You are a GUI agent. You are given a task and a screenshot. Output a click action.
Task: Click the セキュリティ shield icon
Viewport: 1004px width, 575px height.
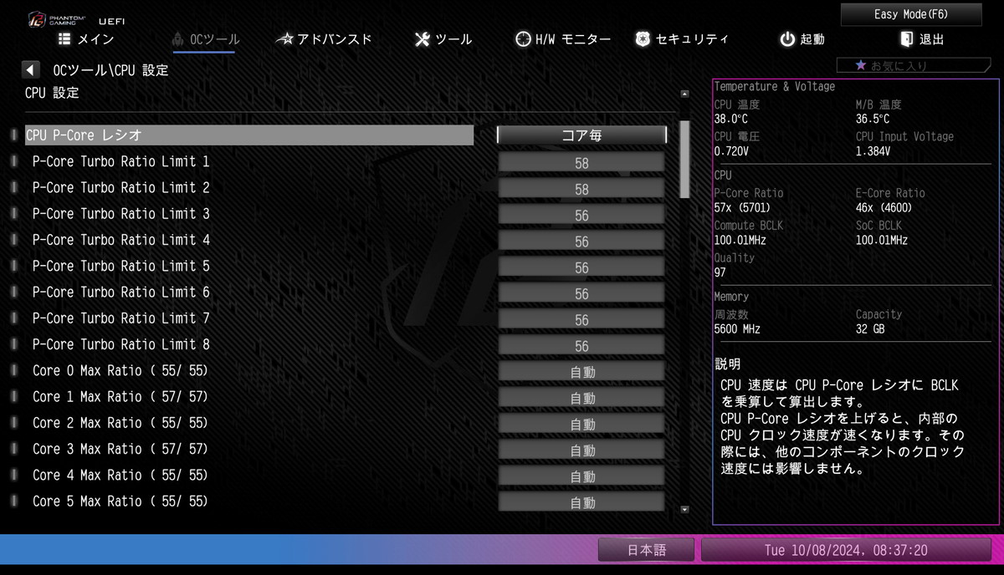pyautogui.click(x=643, y=39)
